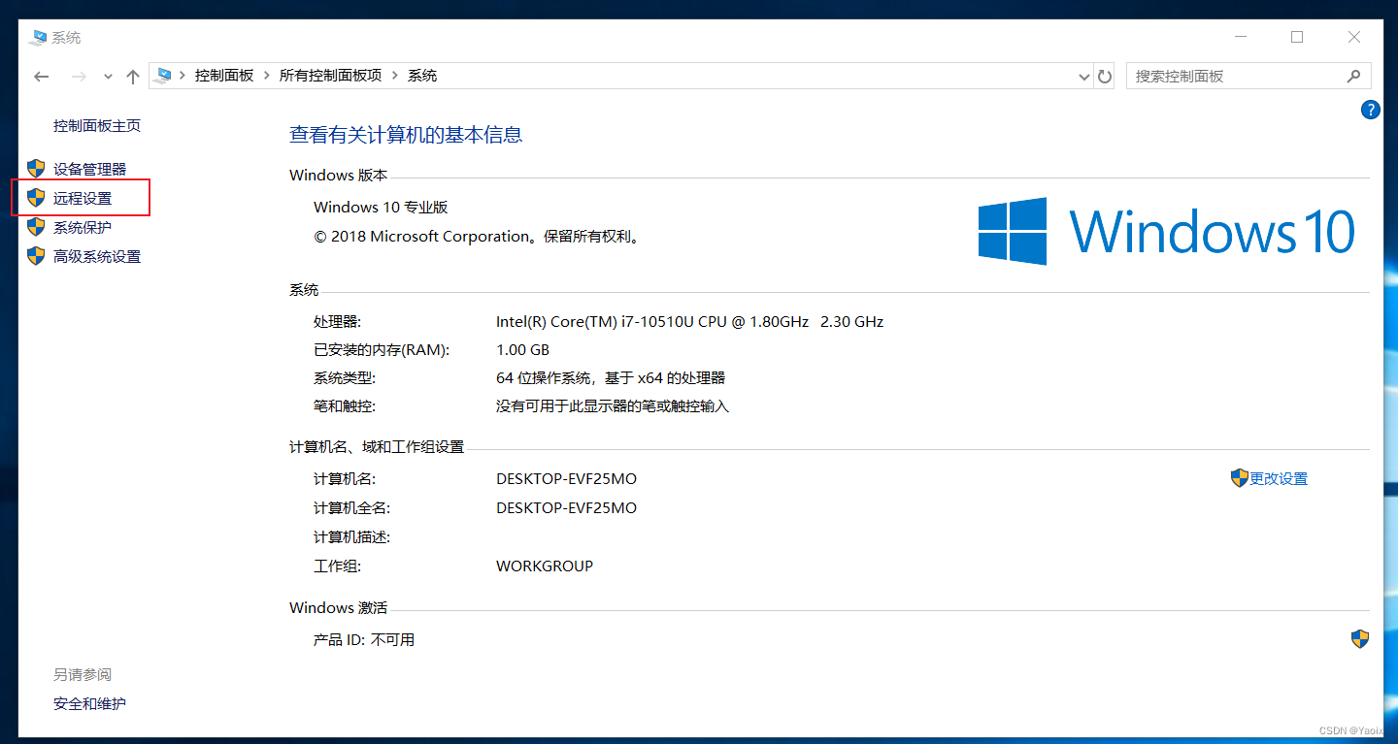The width and height of the screenshot is (1398, 744).
Task: Click shield icon in Windows 激活 section
Action: [x=1360, y=638]
